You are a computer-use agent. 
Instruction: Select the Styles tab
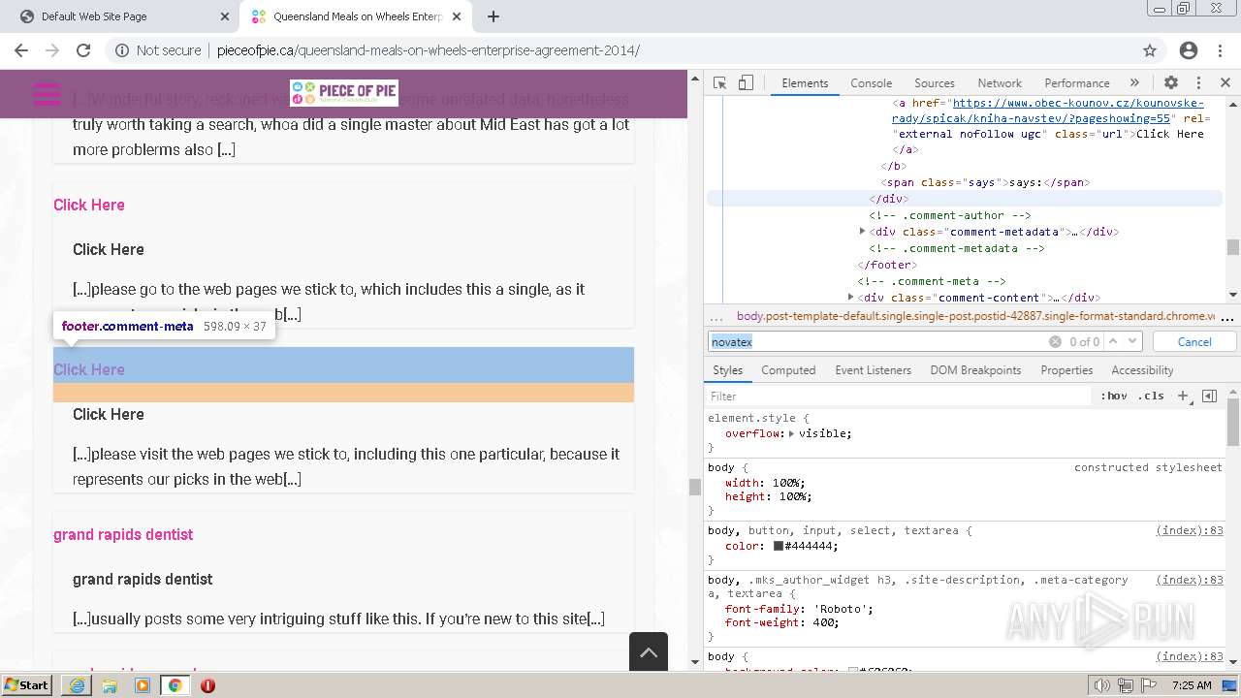coord(727,370)
